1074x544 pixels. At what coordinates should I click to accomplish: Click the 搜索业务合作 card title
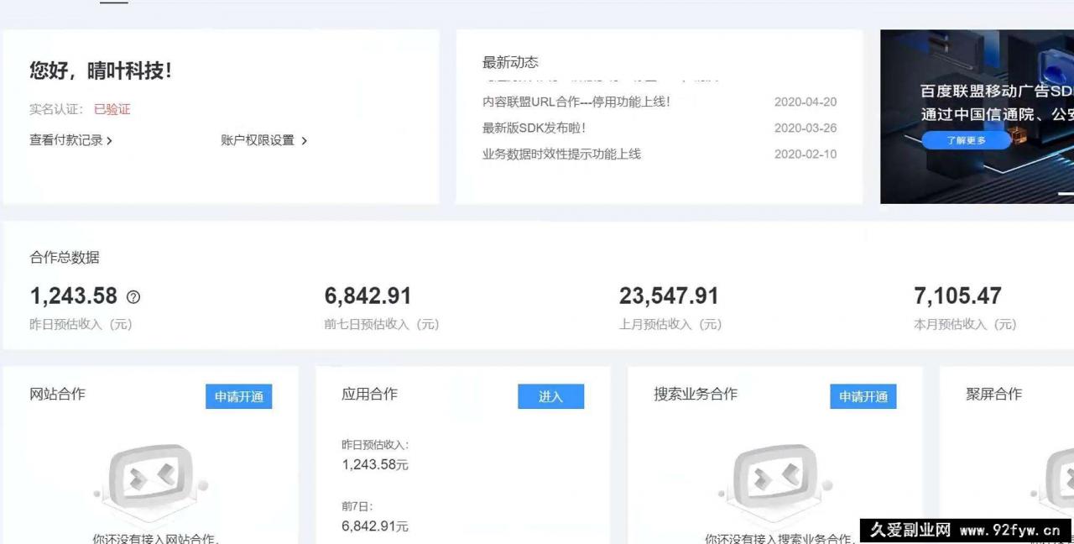pyautogui.click(x=696, y=394)
